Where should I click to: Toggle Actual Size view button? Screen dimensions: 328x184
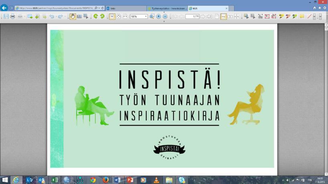pyautogui.click(x=112, y=16)
